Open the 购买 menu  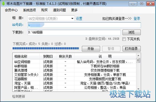point(44,10)
